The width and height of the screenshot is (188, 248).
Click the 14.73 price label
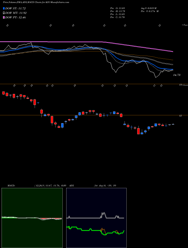tap(177, 75)
